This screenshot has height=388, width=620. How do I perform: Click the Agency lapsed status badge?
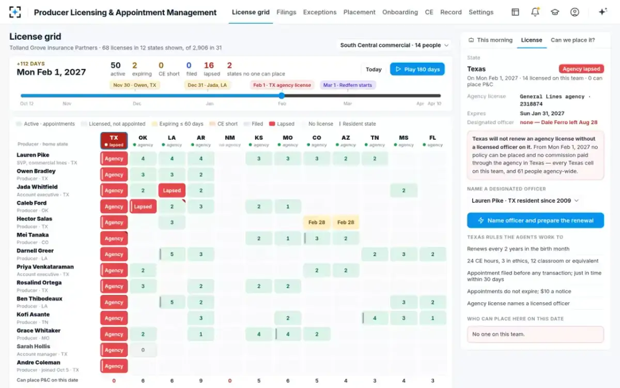coord(581,69)
